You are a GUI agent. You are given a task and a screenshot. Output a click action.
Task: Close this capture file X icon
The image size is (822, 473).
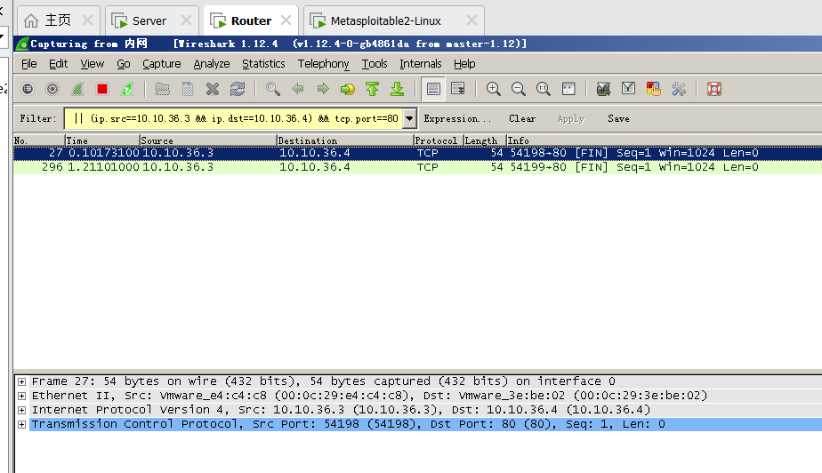(213, 89)
